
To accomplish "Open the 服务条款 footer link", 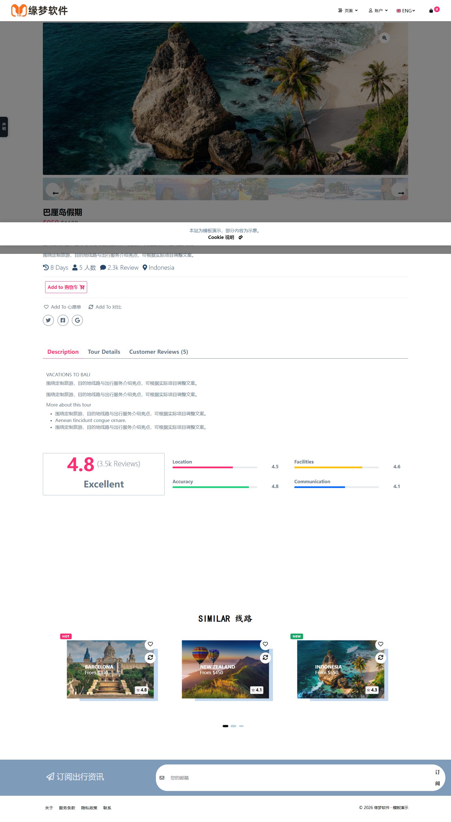I will pyautogui.click(x=67, y=808).
